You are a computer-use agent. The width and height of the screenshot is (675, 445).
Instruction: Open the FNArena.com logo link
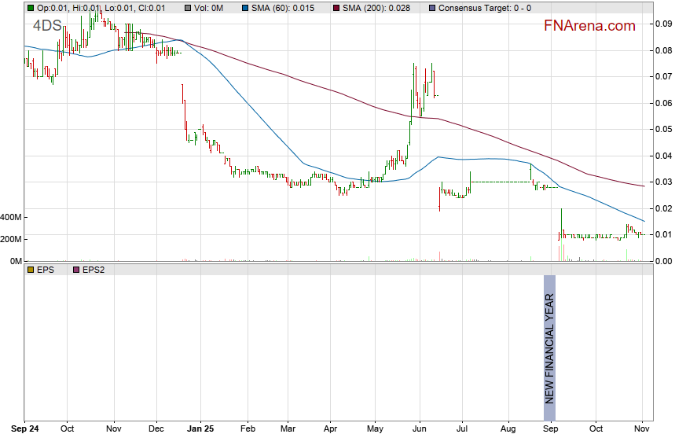pyautogui.click(x=589, y=26)
